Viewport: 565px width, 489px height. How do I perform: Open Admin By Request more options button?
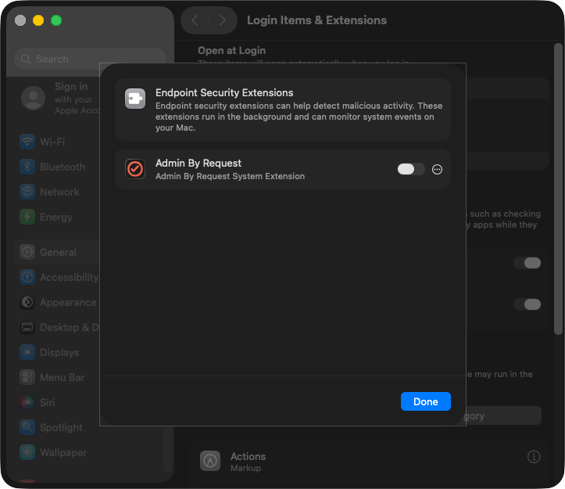tap(437, 169)
